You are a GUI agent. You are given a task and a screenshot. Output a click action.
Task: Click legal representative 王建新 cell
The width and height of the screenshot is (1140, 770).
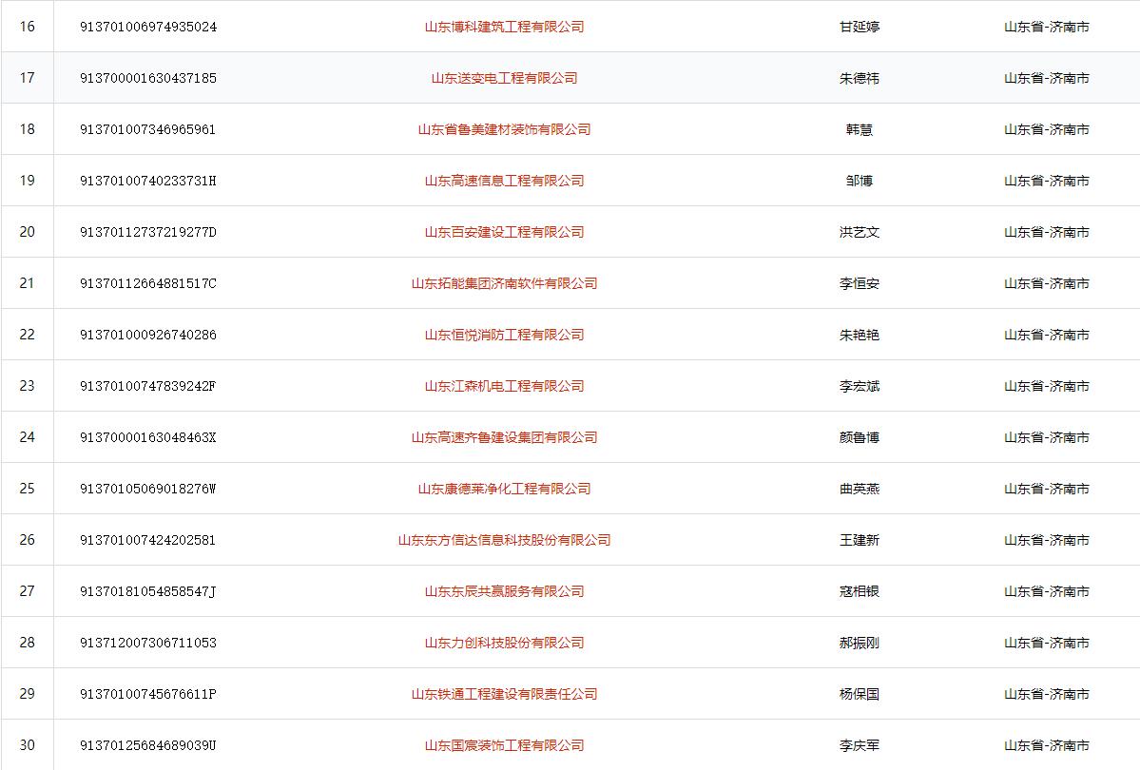pos(860,540)
